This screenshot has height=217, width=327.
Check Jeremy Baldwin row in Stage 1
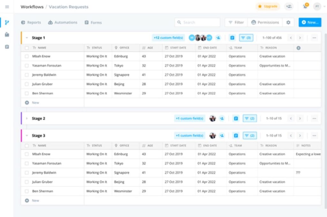[x=27, y=75]
